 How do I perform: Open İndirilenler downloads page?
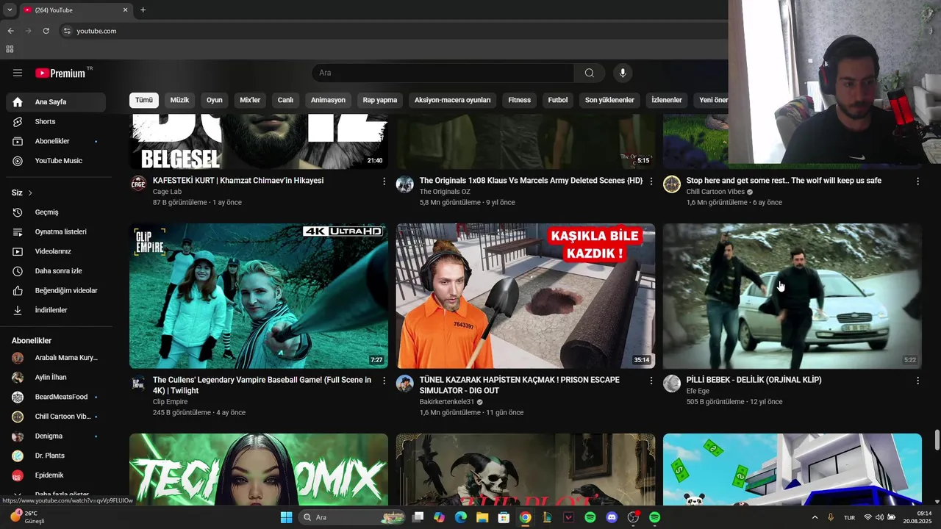click(56, 310)
